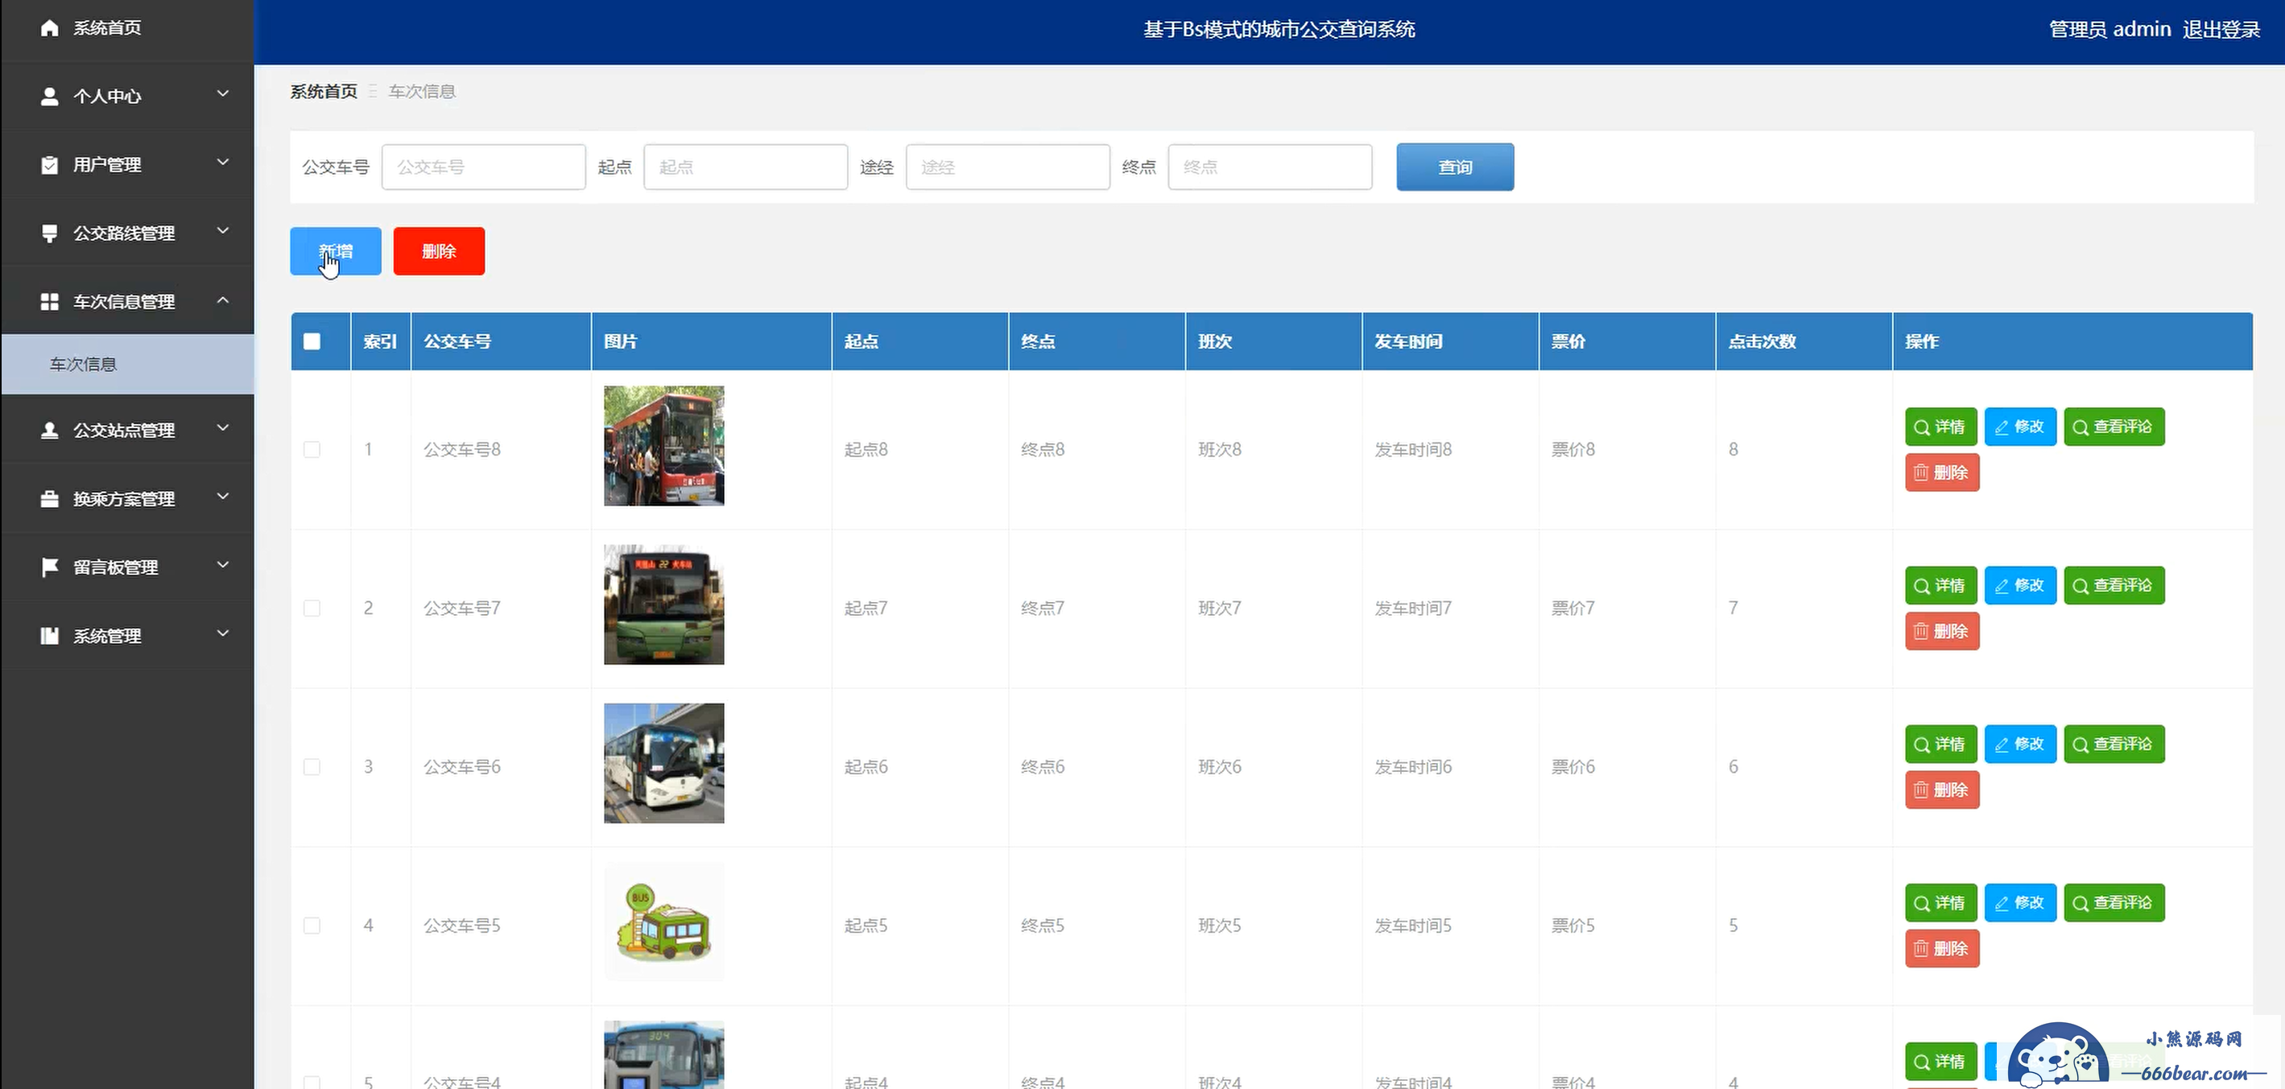Click 修改 for 公交车号6

(2020, 744)
